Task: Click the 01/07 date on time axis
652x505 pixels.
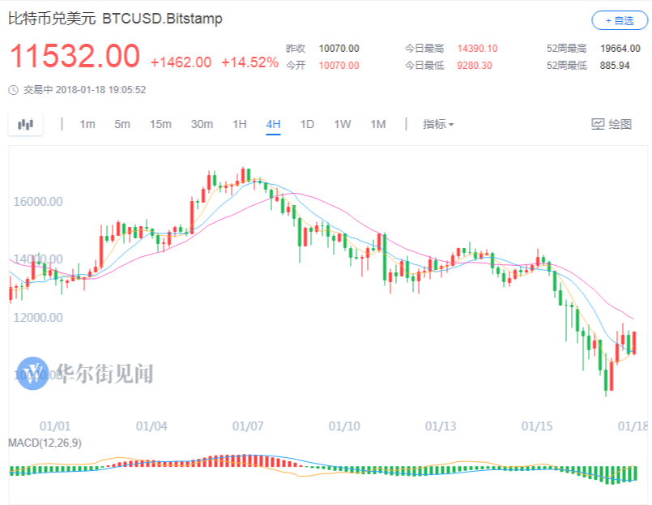Action: (247, 426)
